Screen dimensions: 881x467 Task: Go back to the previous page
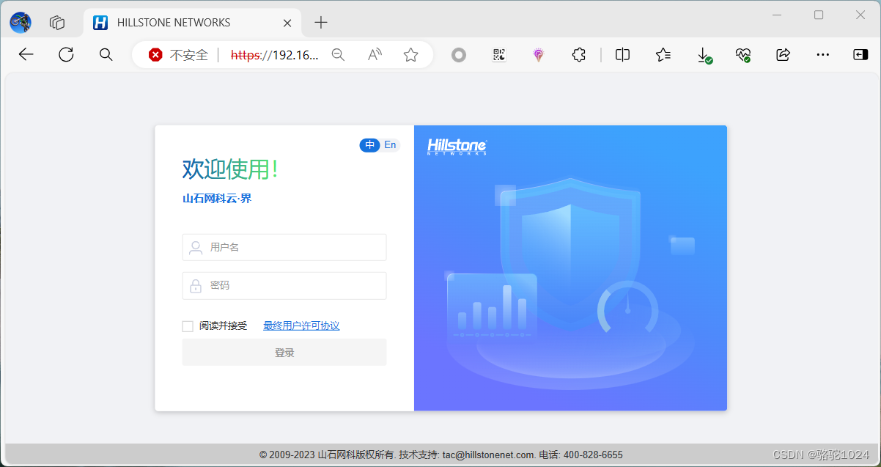[26, 54]
